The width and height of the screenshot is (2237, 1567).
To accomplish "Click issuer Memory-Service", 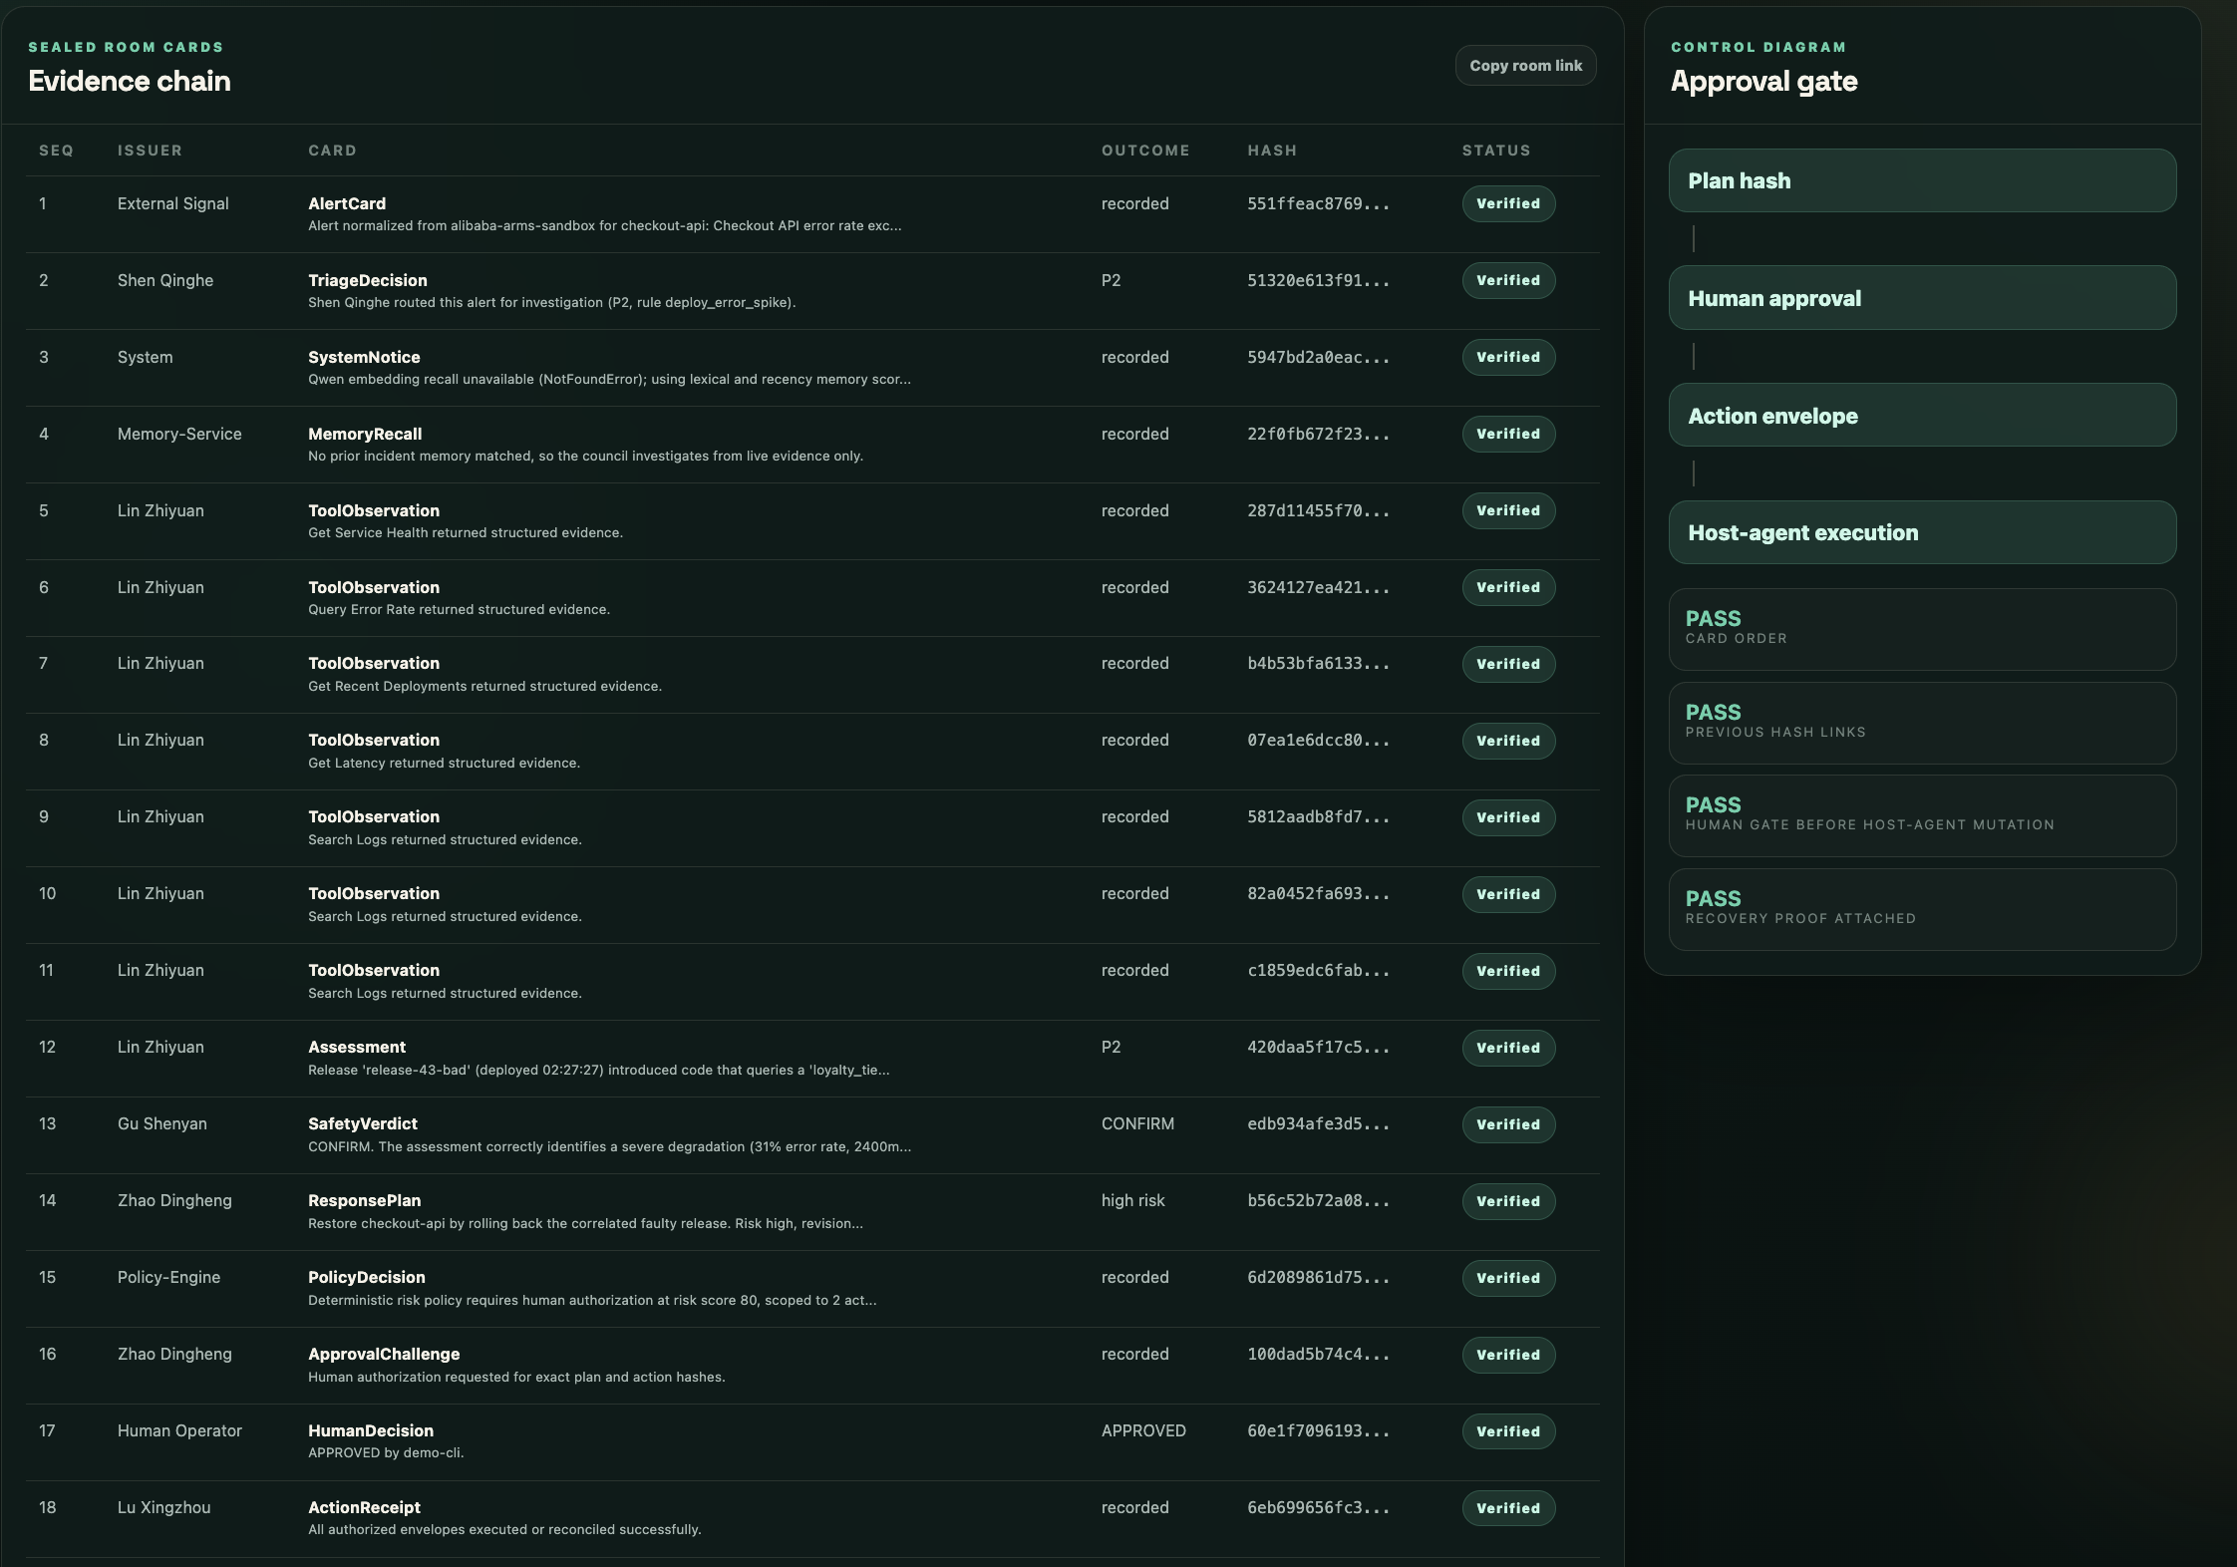I will pyautogui.click(x=179, y=434).
